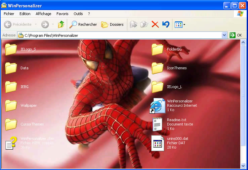Open the Edition menu
Screen dimensions: 248x170
click(25, 14)
